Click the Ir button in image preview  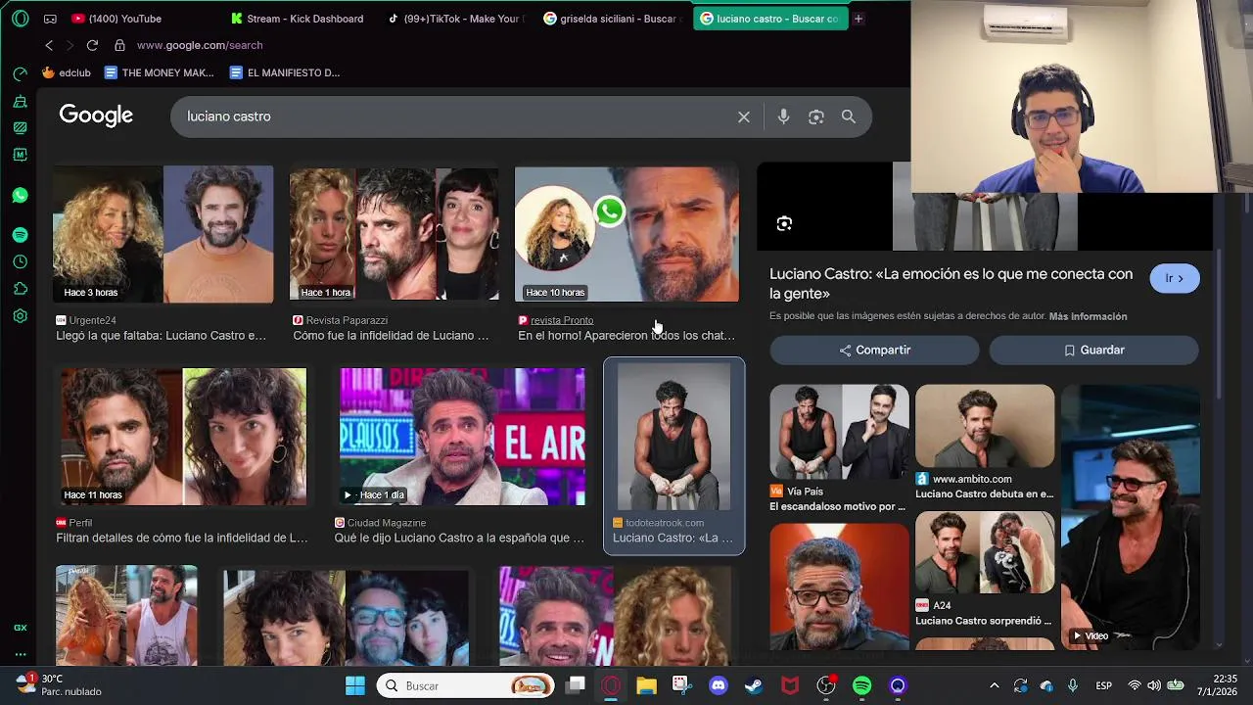pos(1175,278)
